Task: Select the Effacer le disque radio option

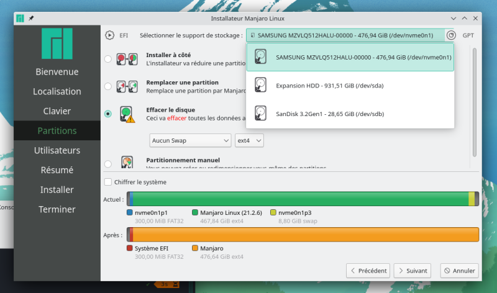Action: coord(107,114)
